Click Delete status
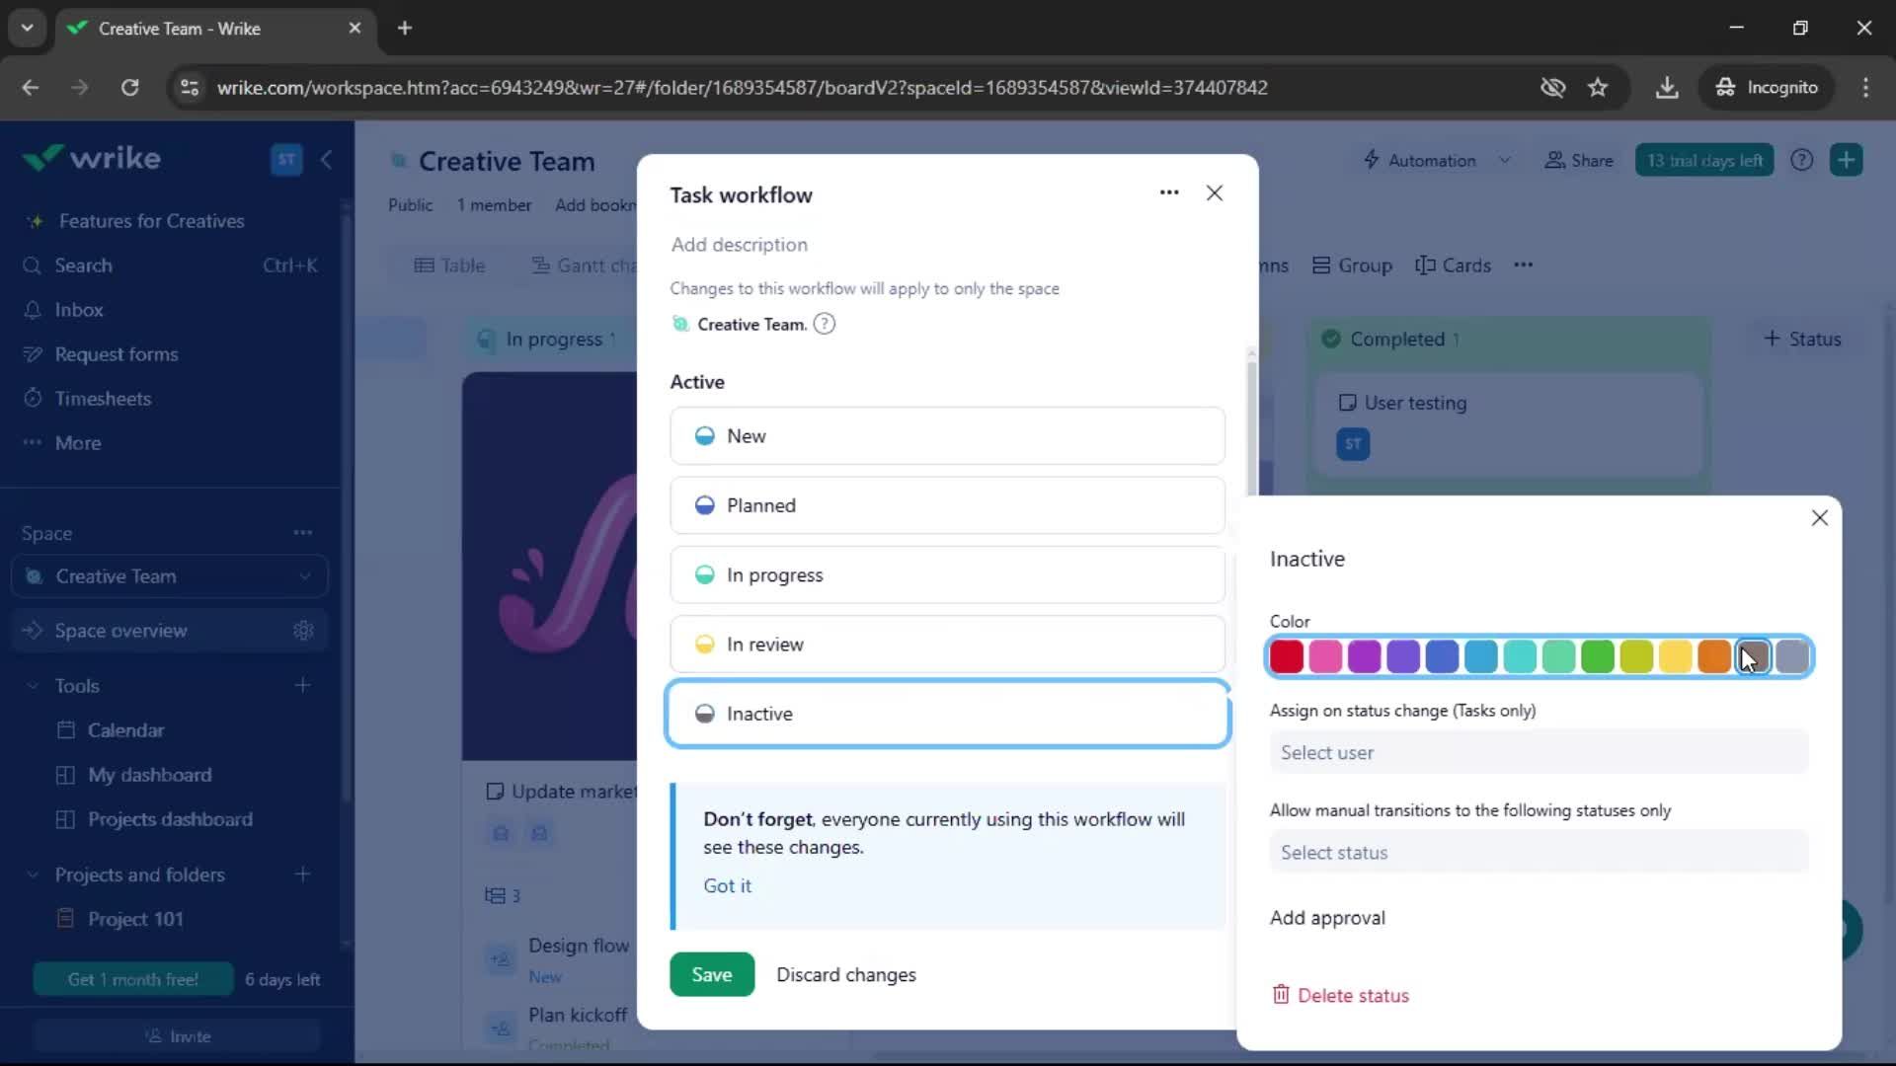The height and width of the screenshot is (1066, 1896). 1341,995
